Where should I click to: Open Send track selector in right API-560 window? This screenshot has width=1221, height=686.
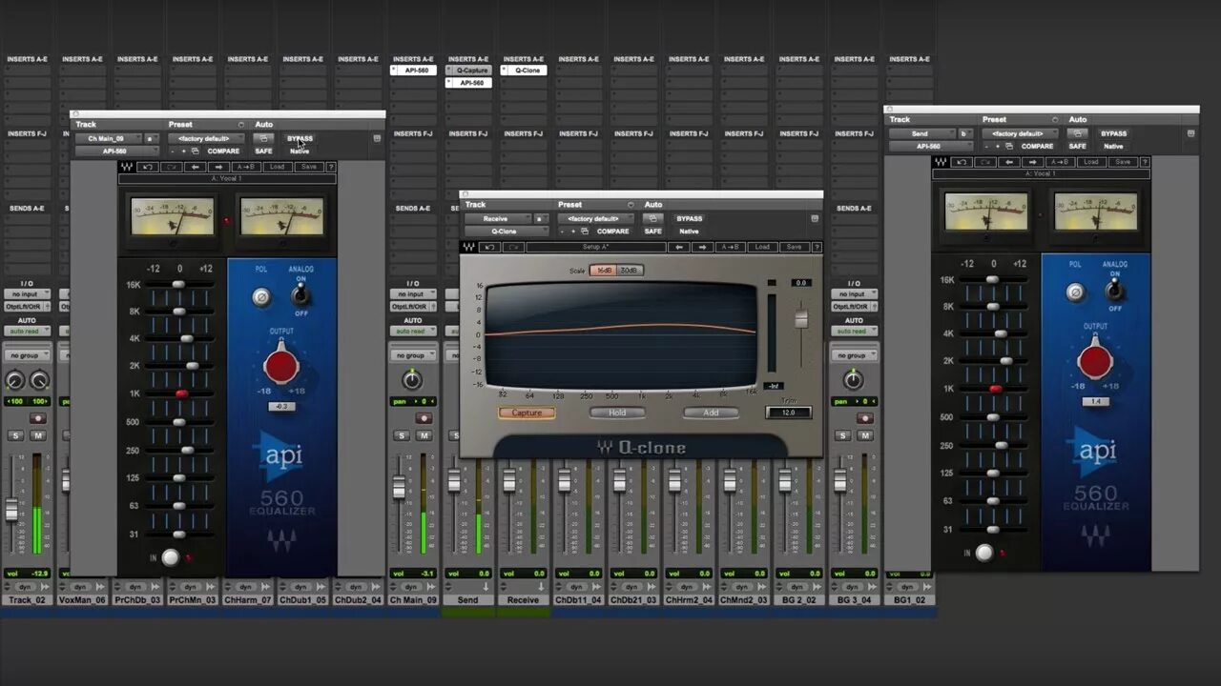coord(922,133)
